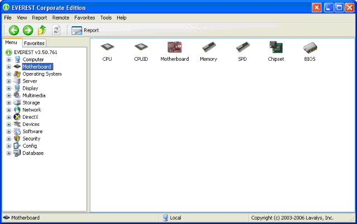
Task: Expand the Network tree node
Action: coord(9,110)
